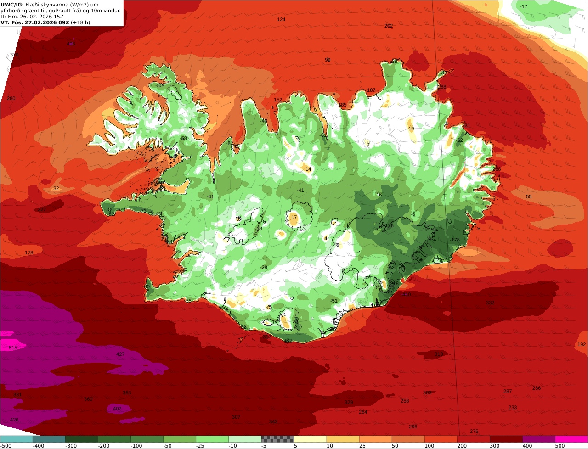Select the 360 map value

[x=88, y=399]
